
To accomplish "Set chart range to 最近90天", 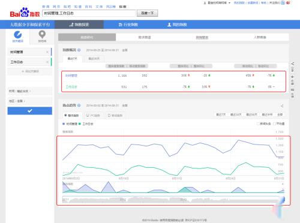I will tap(251, 114).
